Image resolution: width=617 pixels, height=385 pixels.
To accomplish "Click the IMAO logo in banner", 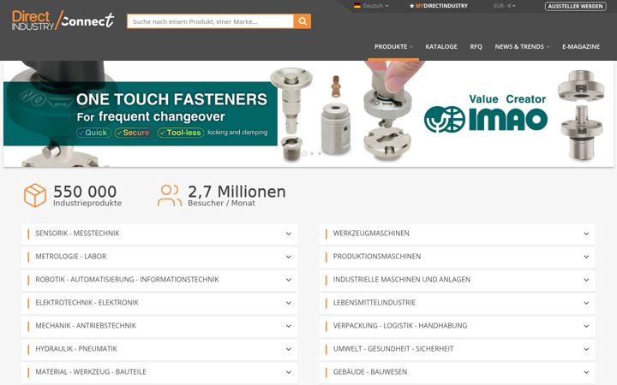I will (x=486, y=119).
